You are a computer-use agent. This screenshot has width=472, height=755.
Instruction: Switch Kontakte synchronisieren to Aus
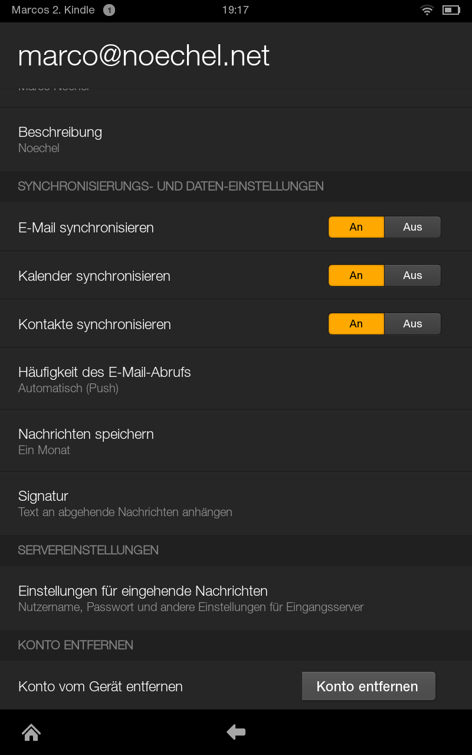(412, 324)
